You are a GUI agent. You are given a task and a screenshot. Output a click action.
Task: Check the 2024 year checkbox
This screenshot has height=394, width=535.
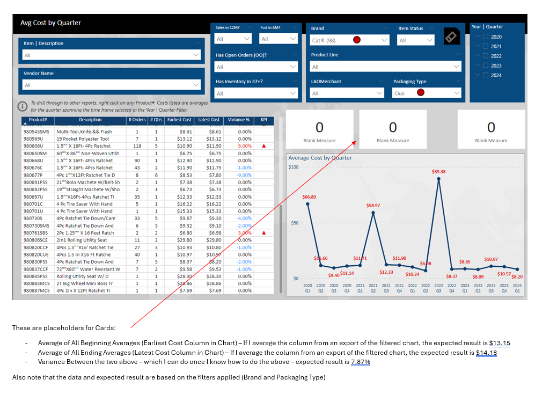486,75
